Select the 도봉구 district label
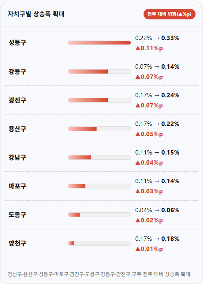Viewport: 203px width, 284px height. point(17,215)
